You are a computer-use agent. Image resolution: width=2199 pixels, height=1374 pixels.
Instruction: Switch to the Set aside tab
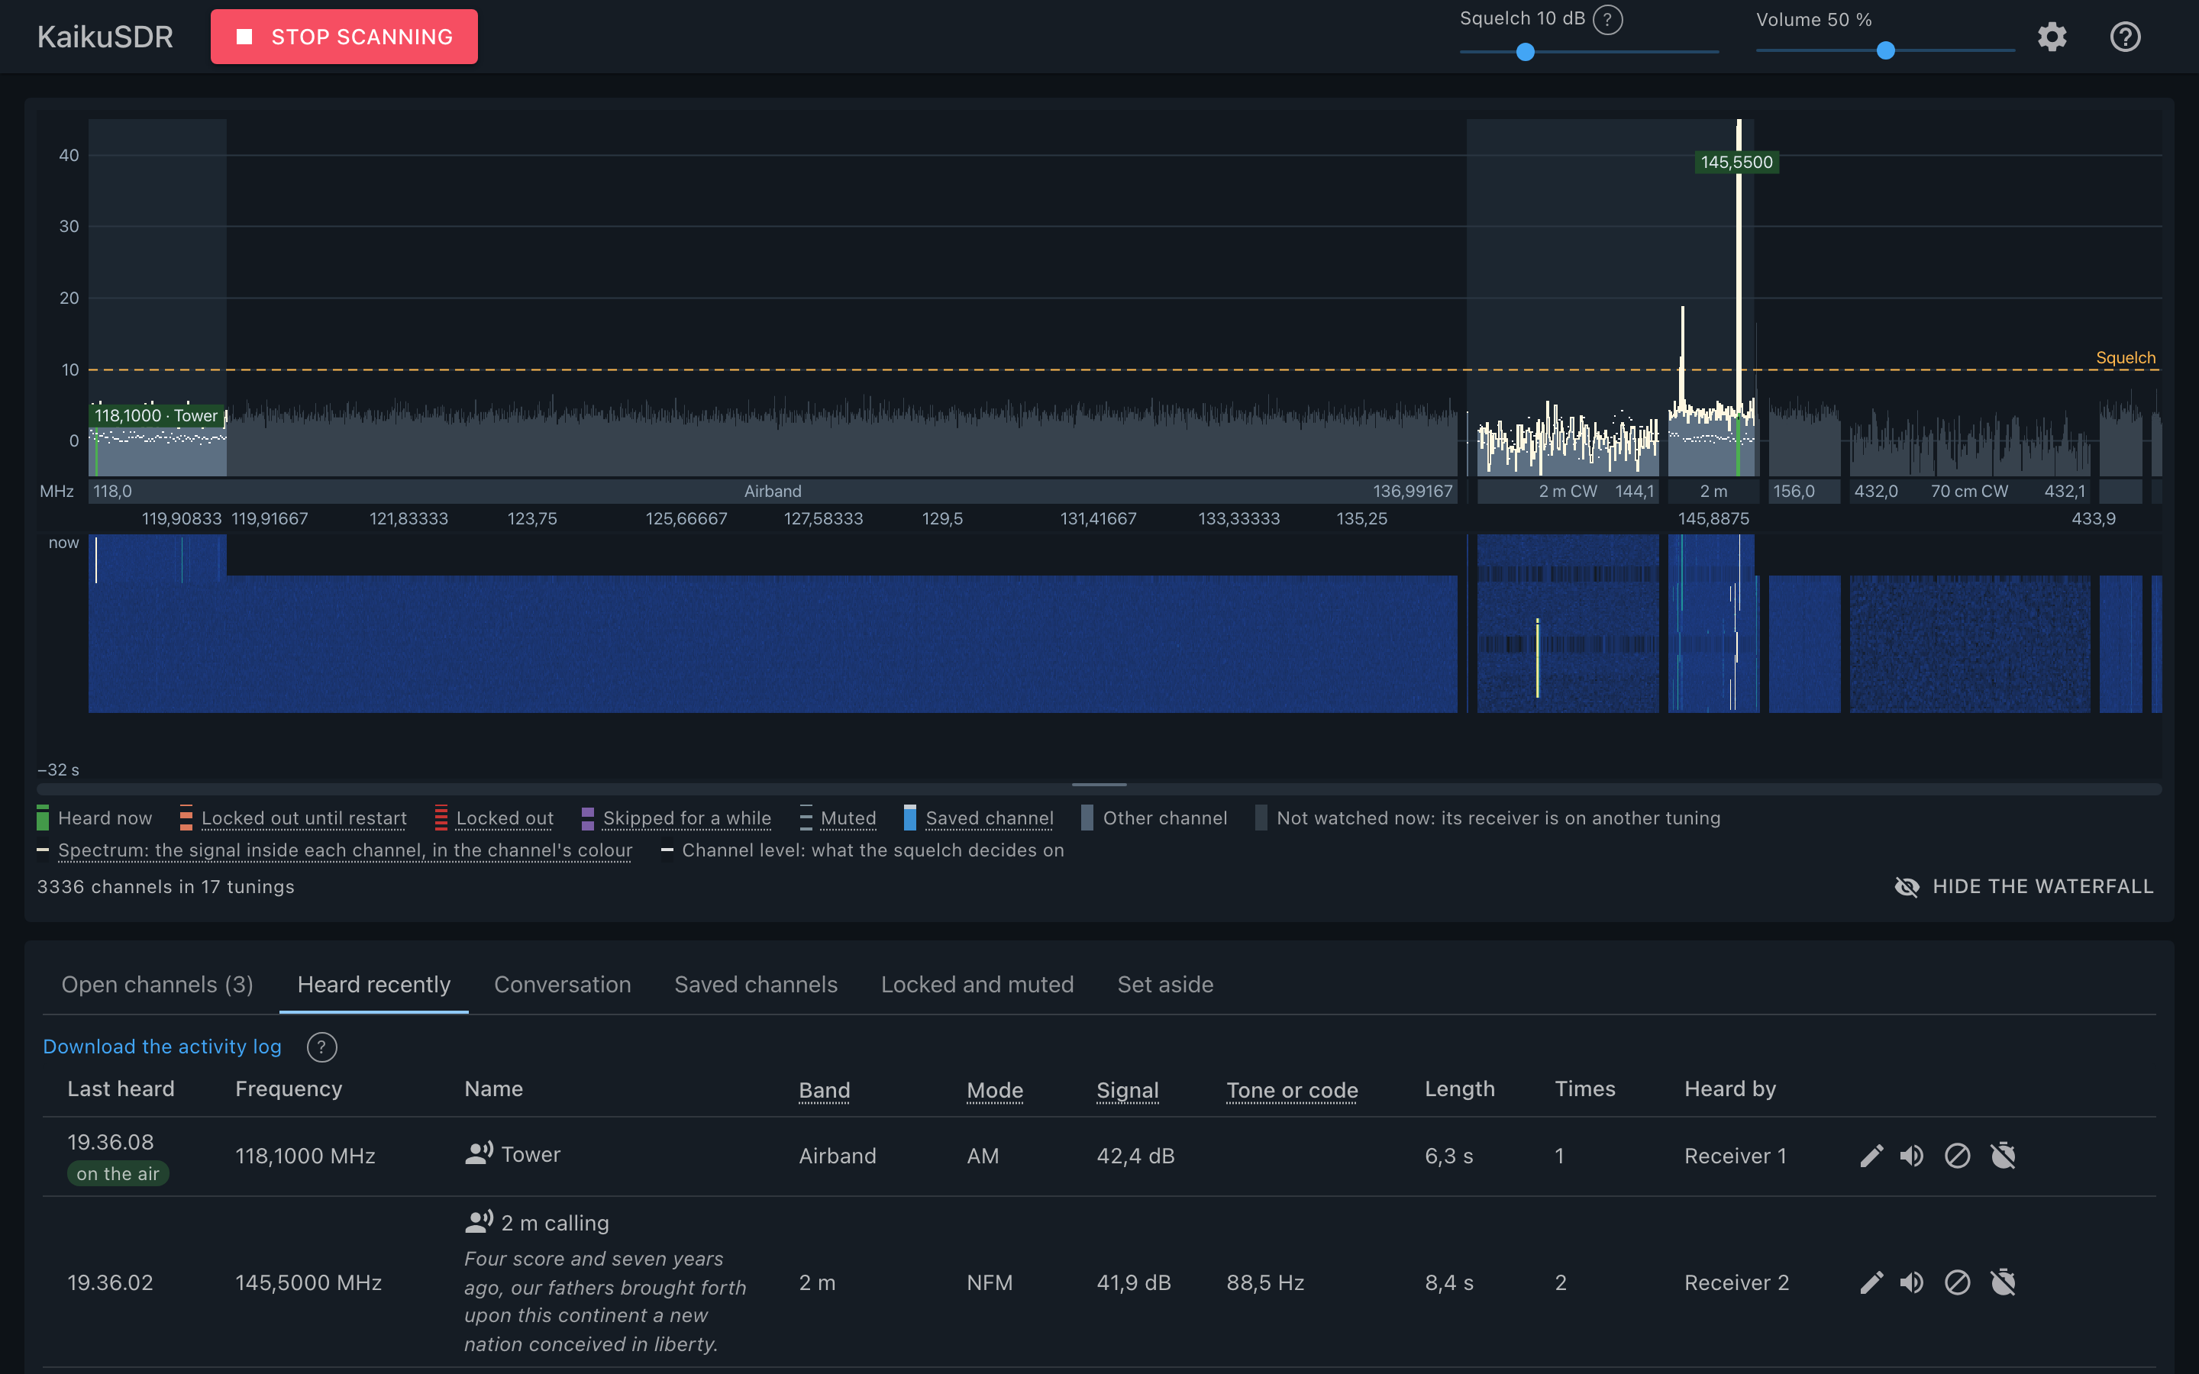pyautogui.click(x=1166, y=985)
